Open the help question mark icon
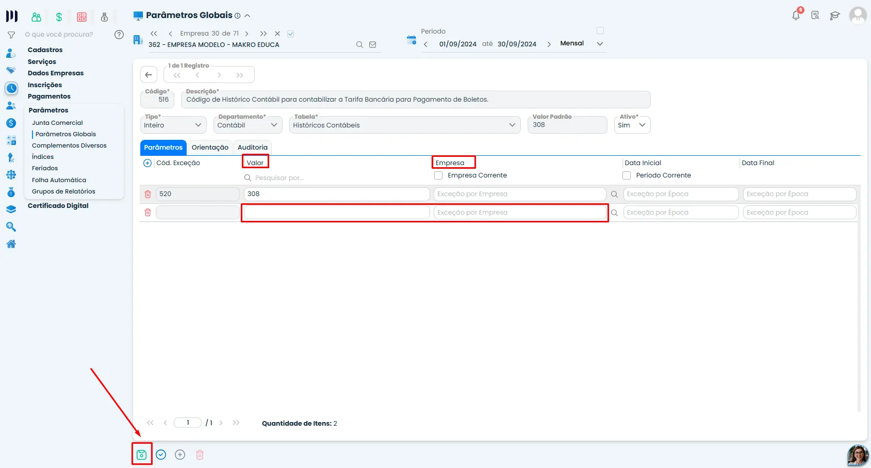The height and width of the screenshot is (468, 871). point(119,35)
